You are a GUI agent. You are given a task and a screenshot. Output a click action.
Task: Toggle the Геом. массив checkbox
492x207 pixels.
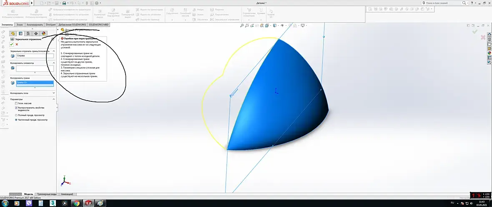click(x=16, y=103)
